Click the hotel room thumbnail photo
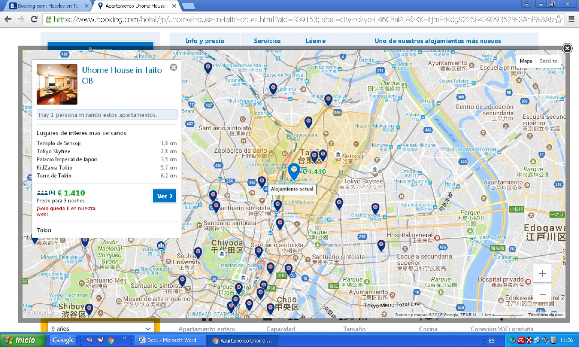The width and height of the screenshot is (579, 347). pyautogui.click(x=57, y=85)
